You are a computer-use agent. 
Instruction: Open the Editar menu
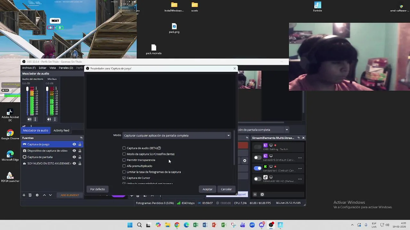click(43, 68)
